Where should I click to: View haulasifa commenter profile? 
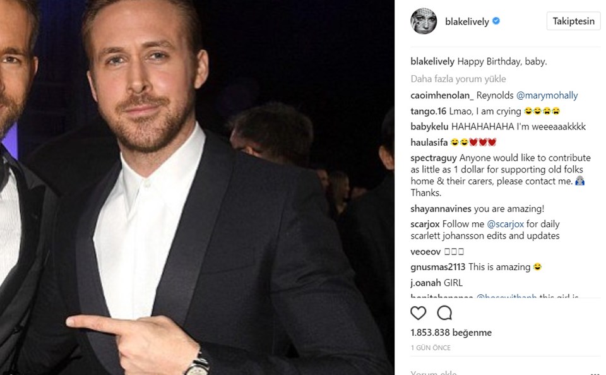pyautogui.click(x=429, y=143)
